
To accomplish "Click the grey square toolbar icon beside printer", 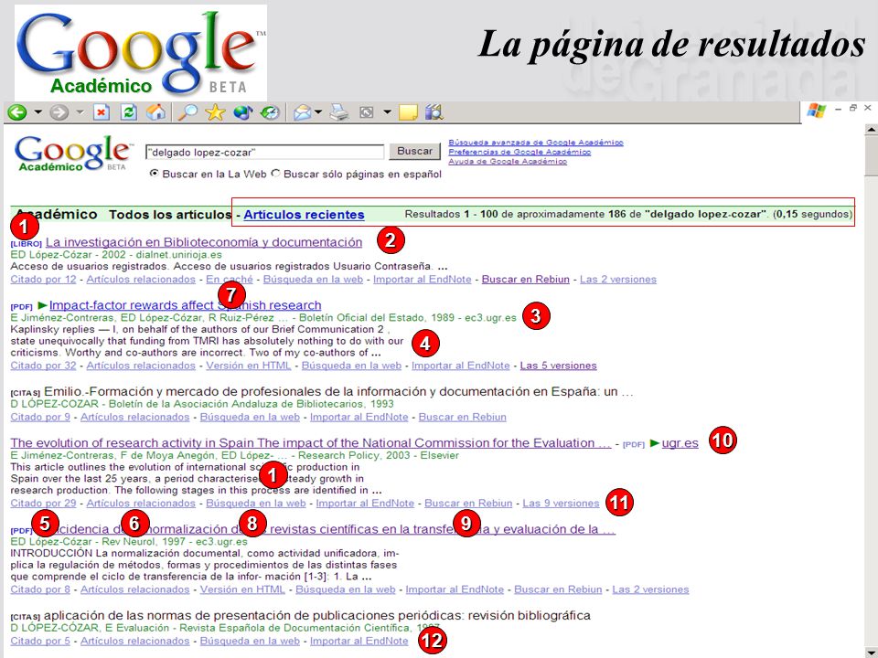I will [366, 112].
